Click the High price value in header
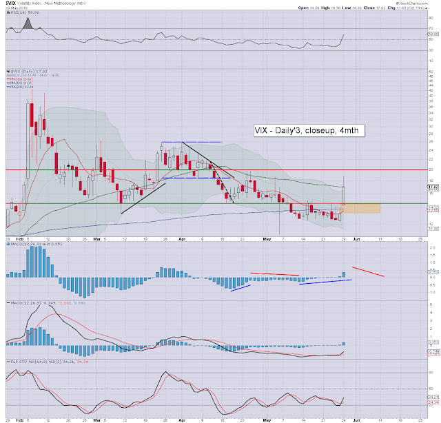 coord(335,8)
